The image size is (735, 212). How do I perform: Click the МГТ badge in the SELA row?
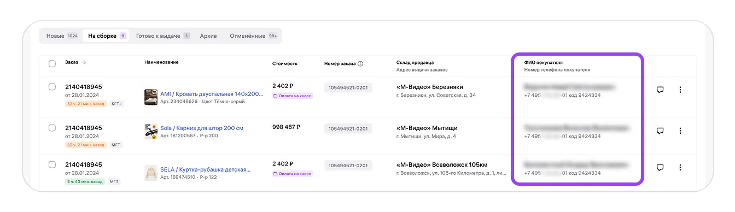(x=114, y=181)
